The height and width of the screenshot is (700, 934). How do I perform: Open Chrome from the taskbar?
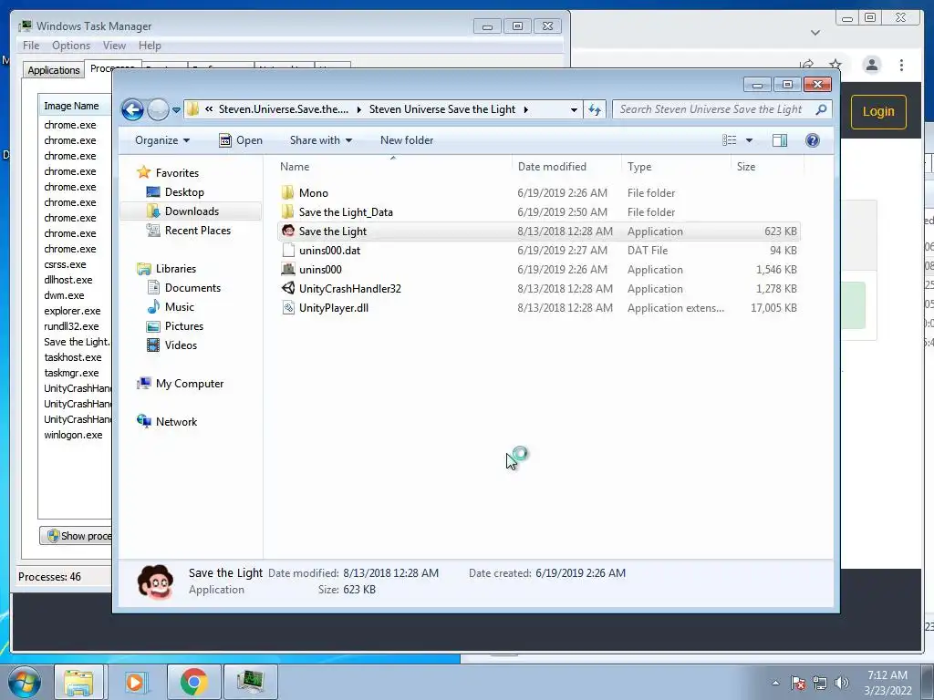[193, 682]
